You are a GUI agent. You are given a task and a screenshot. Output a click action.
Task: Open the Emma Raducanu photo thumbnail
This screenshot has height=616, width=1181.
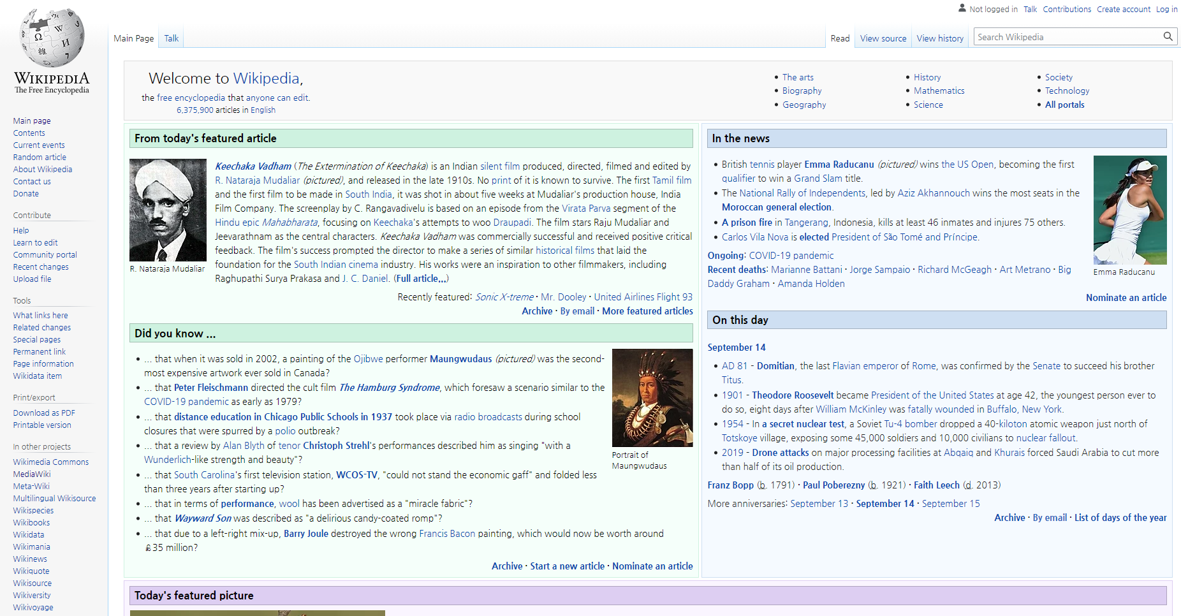pyautogui.click(x=1130, y=210)
